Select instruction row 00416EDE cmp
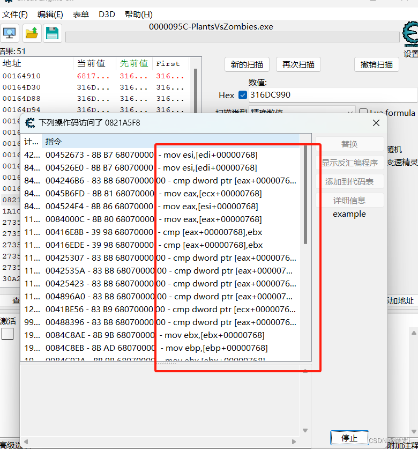Viewport: 418px width, 449px height. (x=161, y=245)
